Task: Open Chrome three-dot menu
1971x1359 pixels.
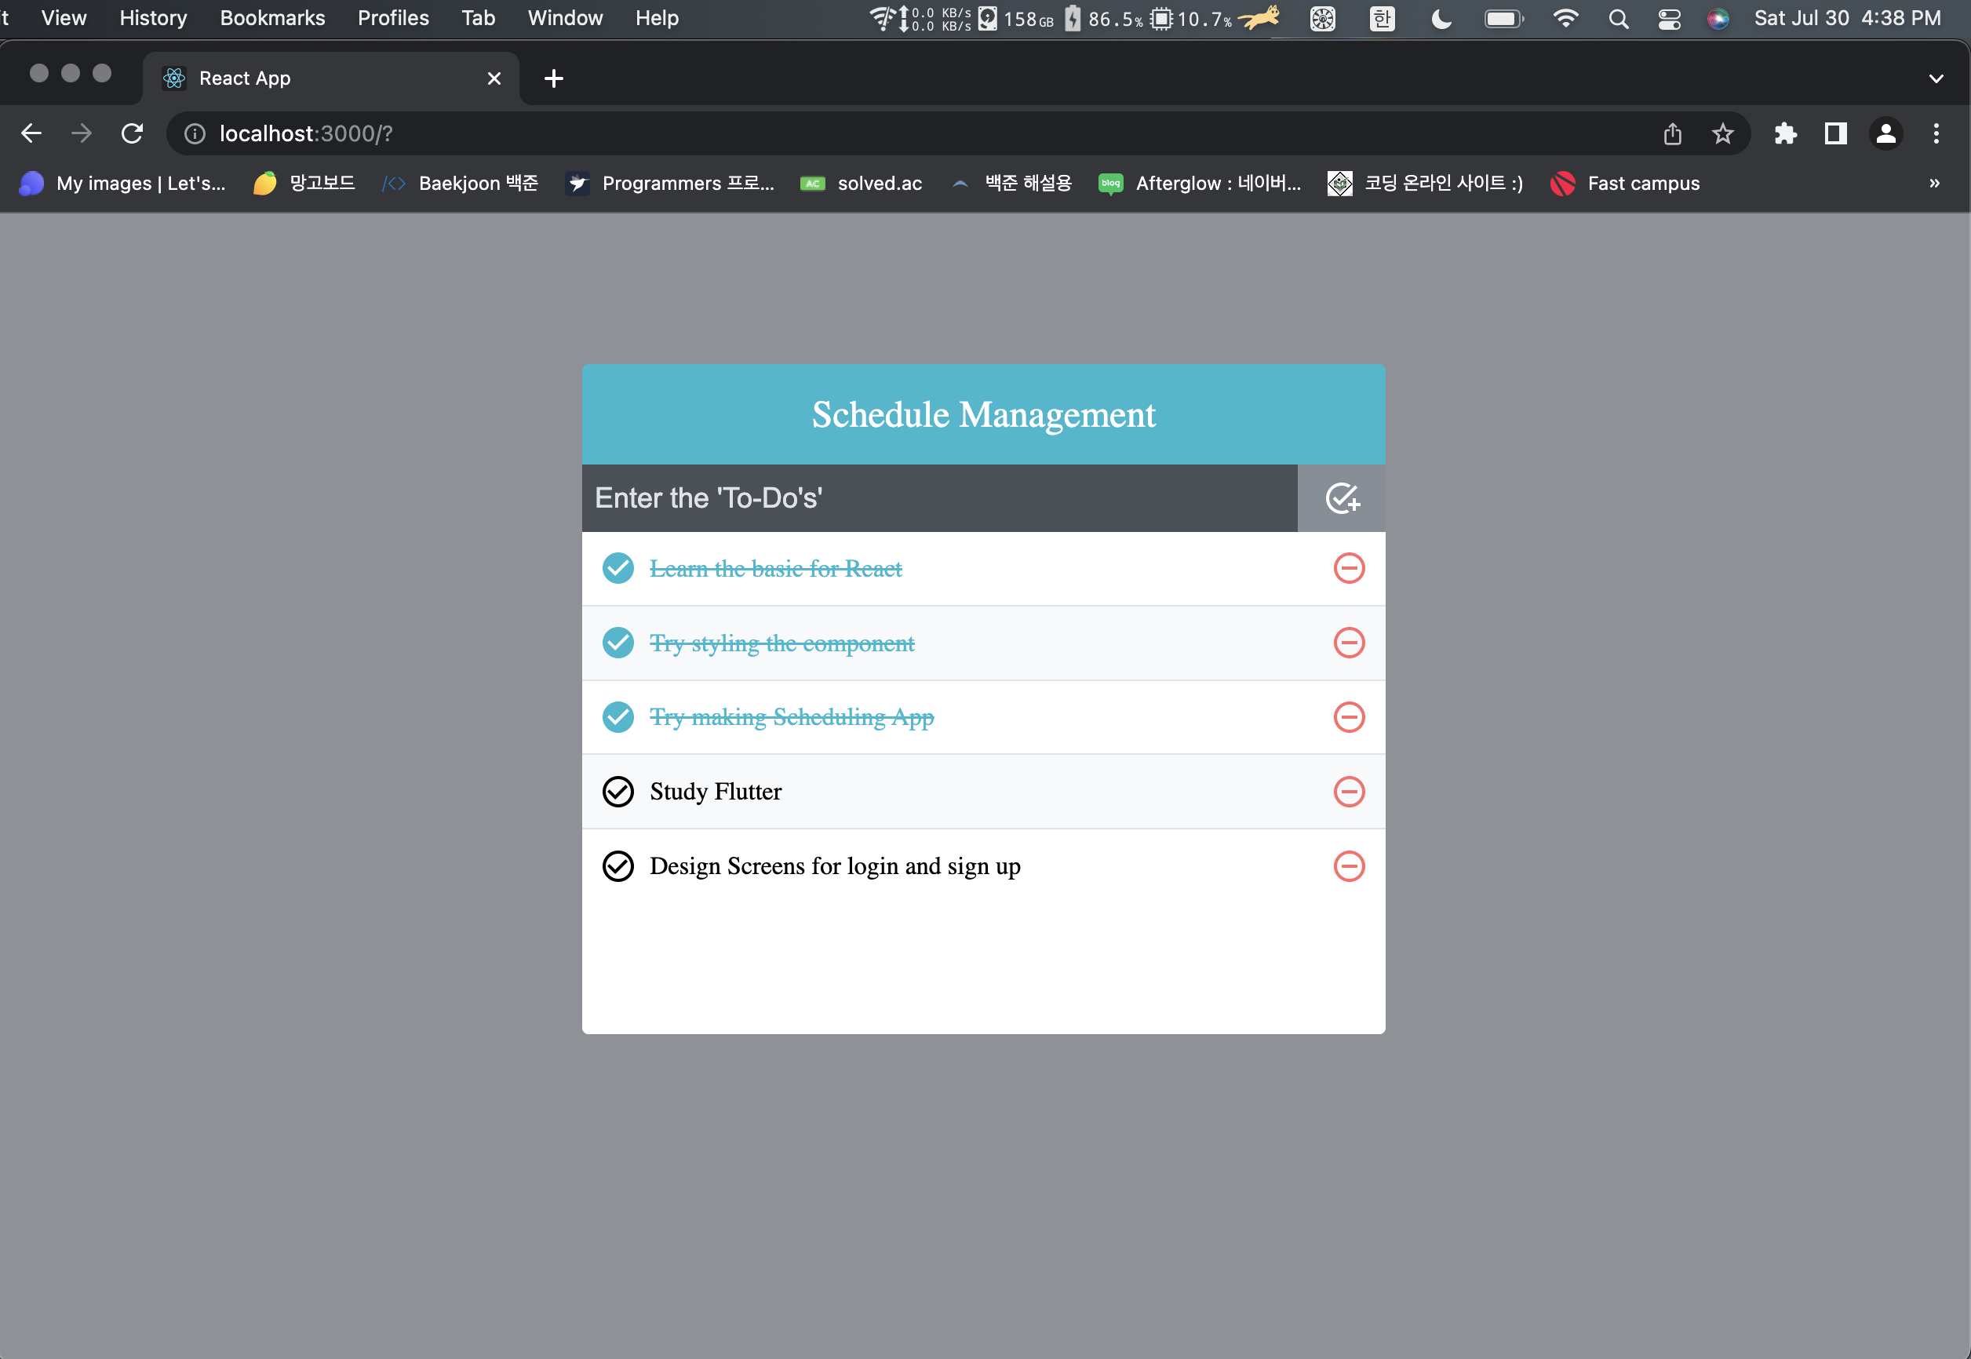Action: (1936, 133)
